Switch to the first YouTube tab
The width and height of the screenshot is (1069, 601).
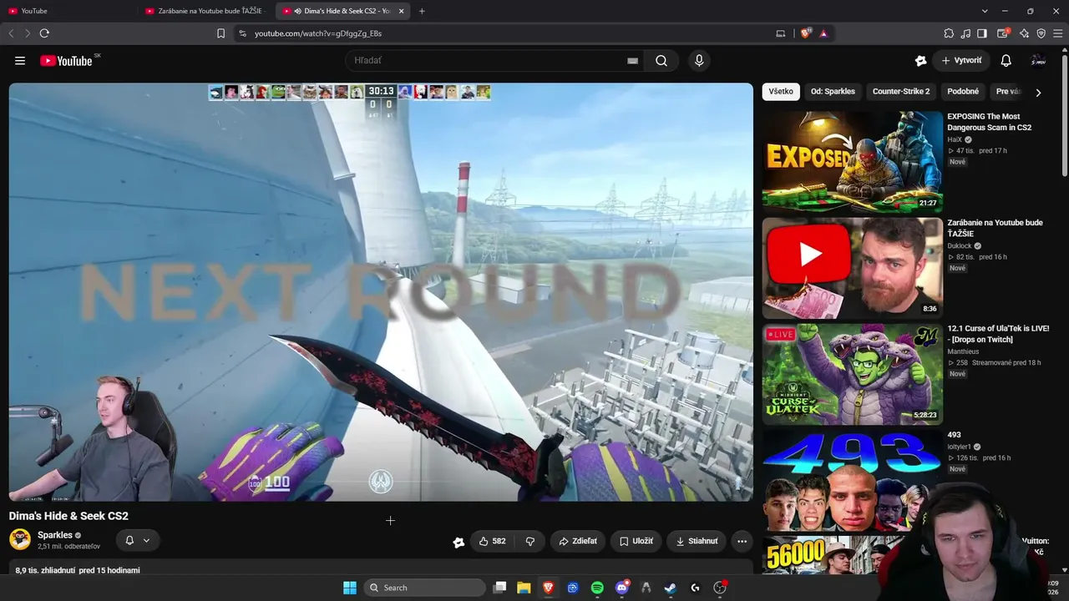[x=69, y=11]
